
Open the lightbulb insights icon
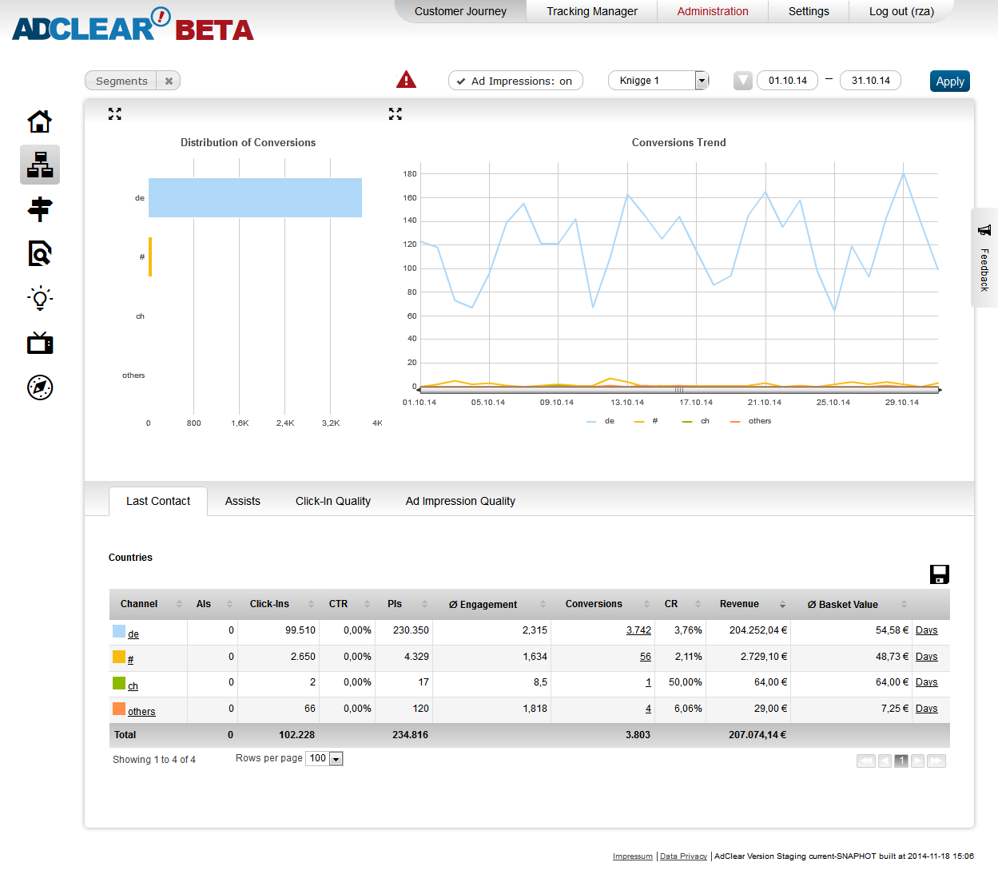click(40, 299)
